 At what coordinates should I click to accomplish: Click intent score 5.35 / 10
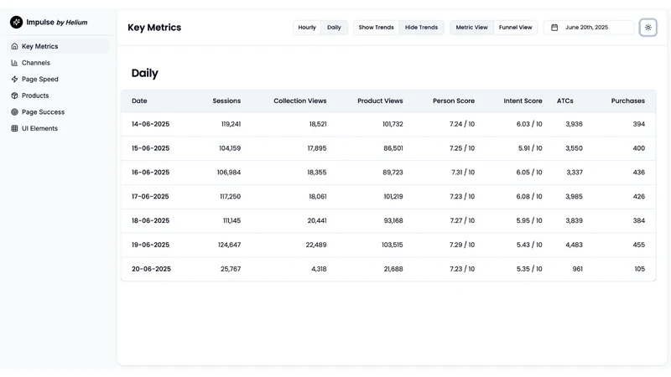[529, 269]
